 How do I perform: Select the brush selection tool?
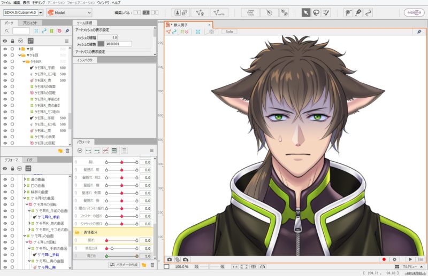pos(326,12)
